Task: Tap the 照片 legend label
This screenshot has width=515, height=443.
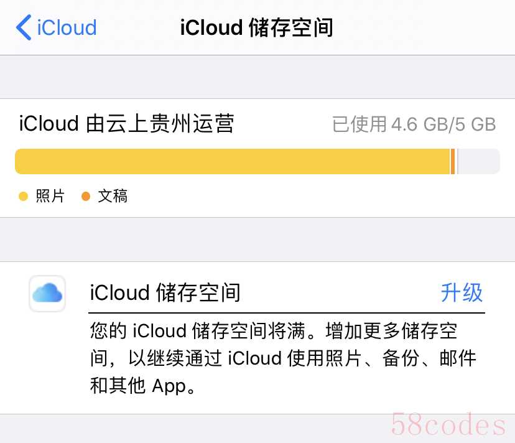Action: pos(50,196)
